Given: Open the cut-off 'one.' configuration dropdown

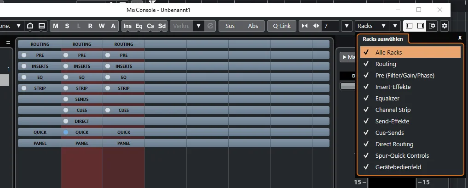Looking at the screenshot, I should coord(12,26).
